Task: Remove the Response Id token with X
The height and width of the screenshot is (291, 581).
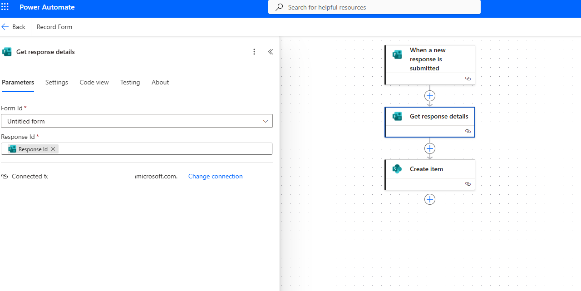Action: (53, 149)
